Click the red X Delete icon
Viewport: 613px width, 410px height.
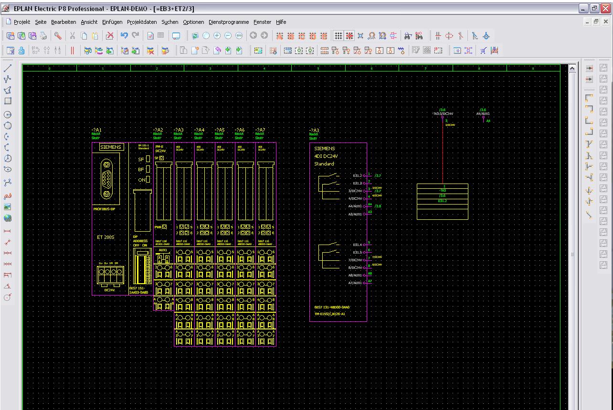pyautogui.click(x=110, y=36)
